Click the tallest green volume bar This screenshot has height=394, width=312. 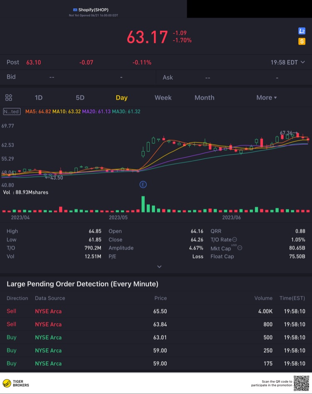(x=143, y=204)
